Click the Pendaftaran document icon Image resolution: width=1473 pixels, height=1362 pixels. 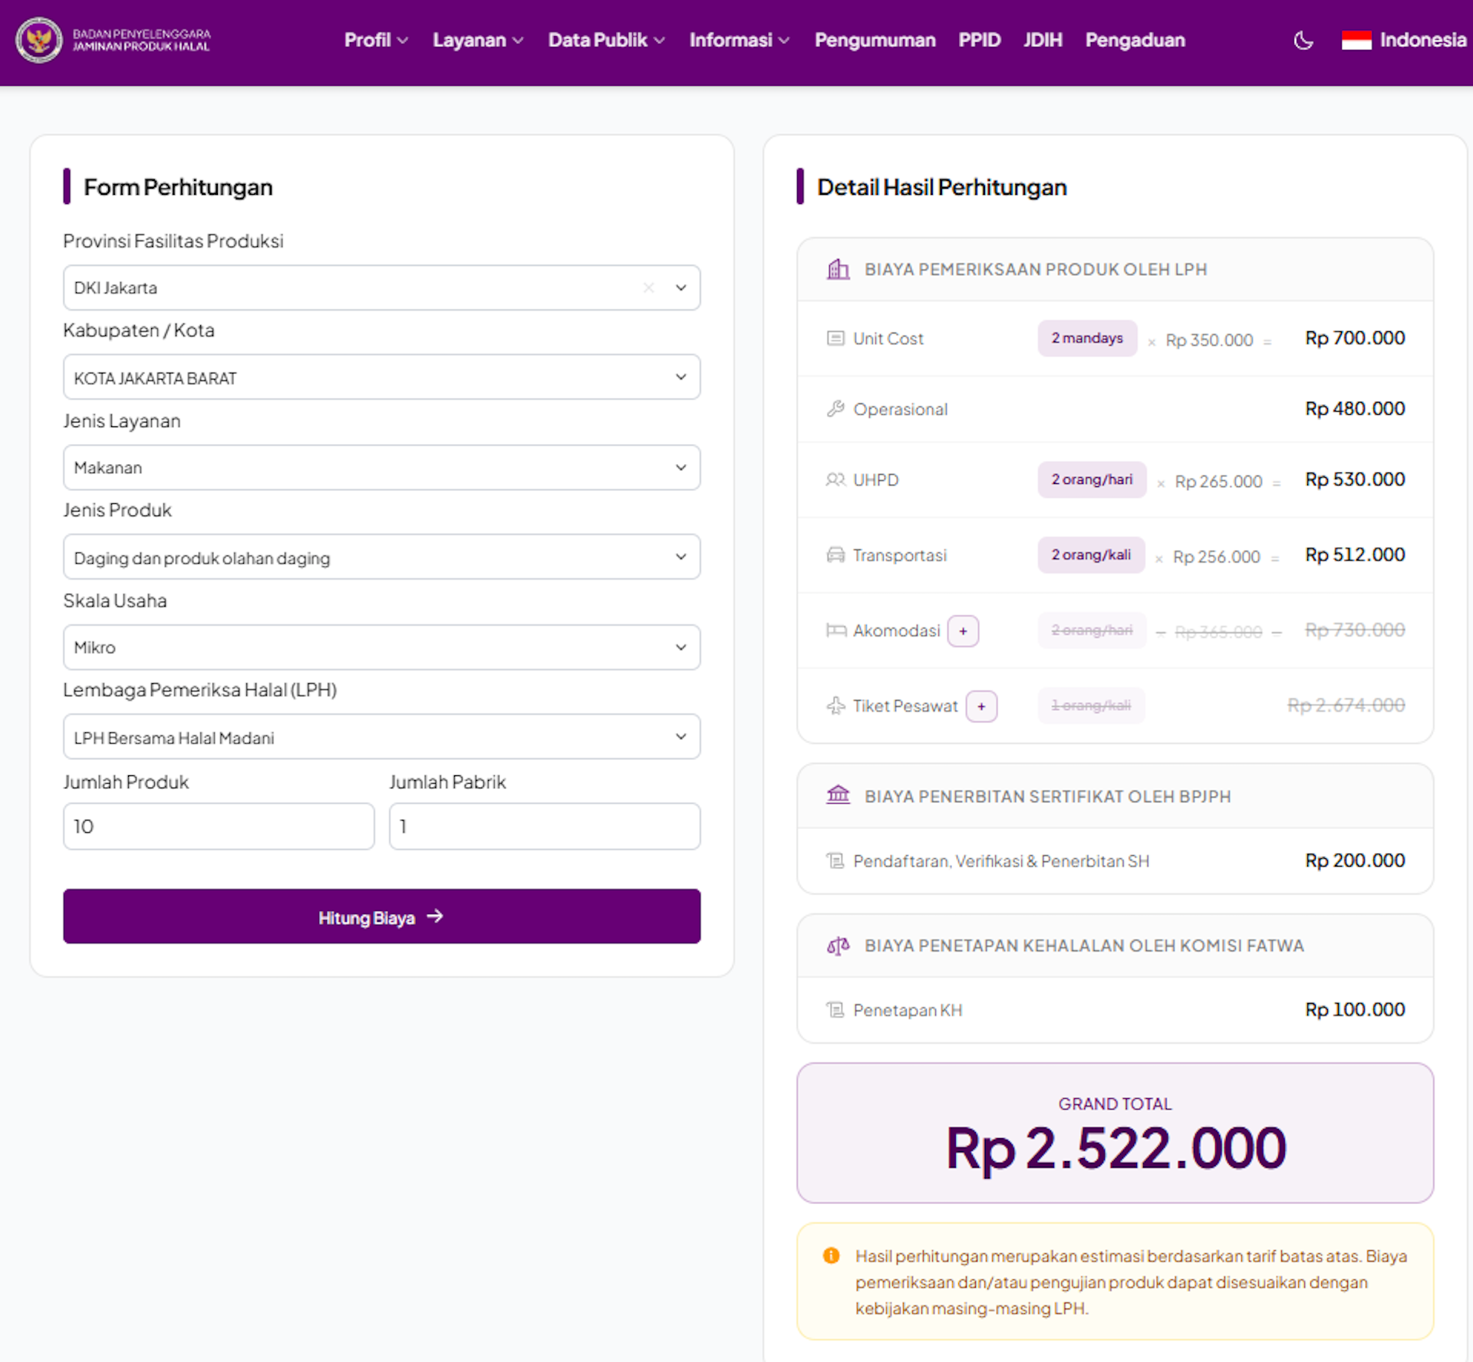(x=835, y=860)
